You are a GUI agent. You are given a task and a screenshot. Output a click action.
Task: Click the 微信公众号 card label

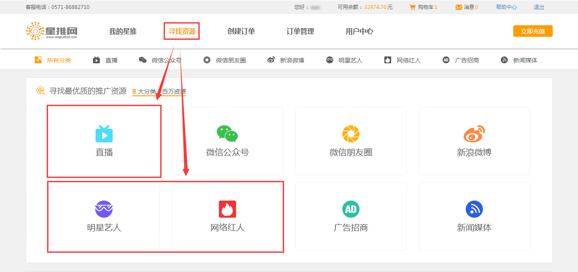point(228,152)
